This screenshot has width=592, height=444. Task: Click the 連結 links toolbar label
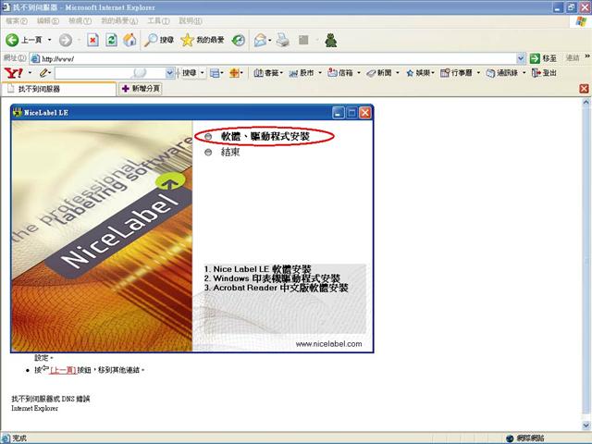coord(573,58)
